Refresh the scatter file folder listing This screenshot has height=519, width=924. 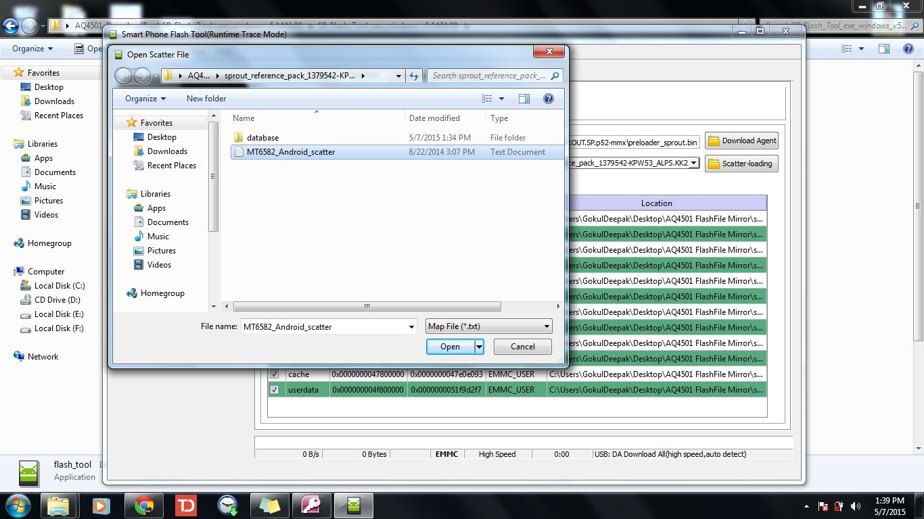tap(415, 76)
